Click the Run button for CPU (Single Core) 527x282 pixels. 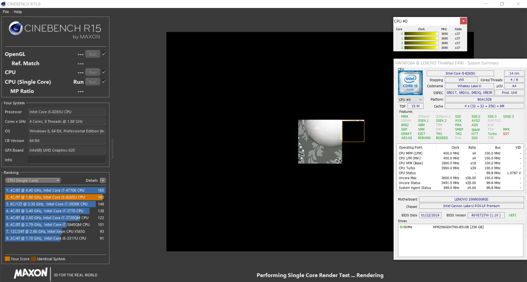[x=92, y=82]
